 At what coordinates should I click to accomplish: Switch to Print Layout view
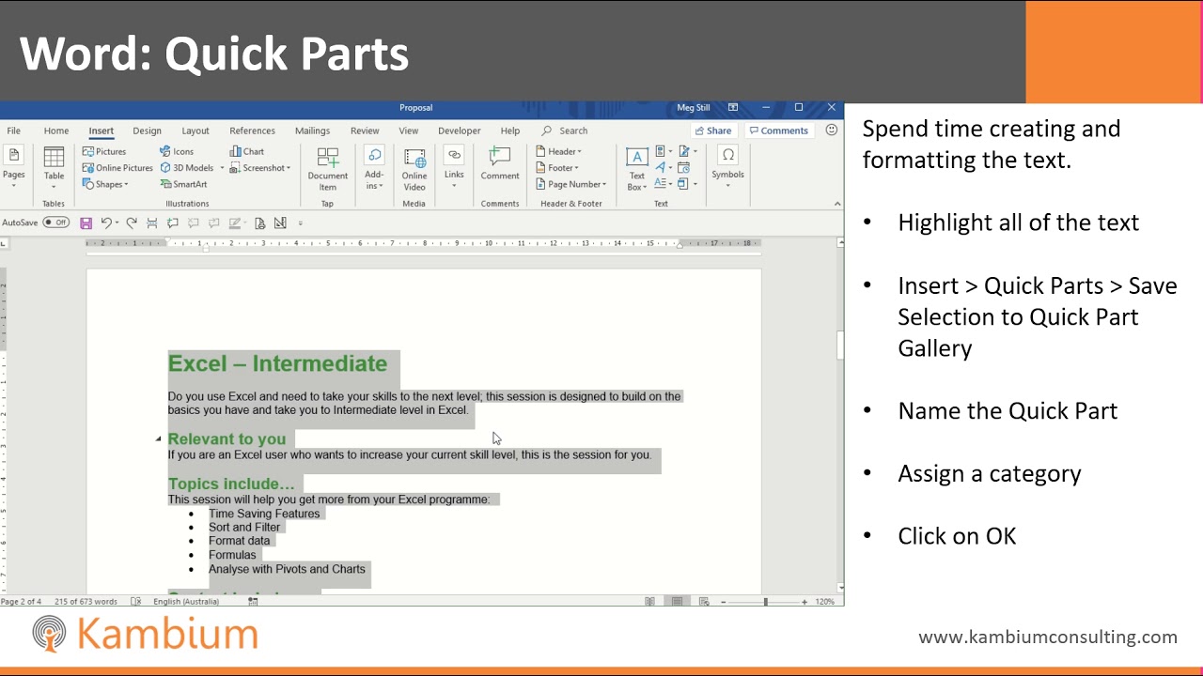point(677,601)
